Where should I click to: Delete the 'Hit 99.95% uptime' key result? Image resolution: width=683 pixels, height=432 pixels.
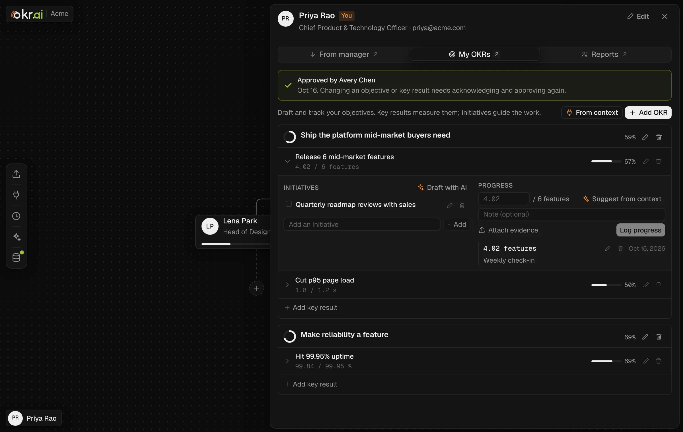click(659, 361)
